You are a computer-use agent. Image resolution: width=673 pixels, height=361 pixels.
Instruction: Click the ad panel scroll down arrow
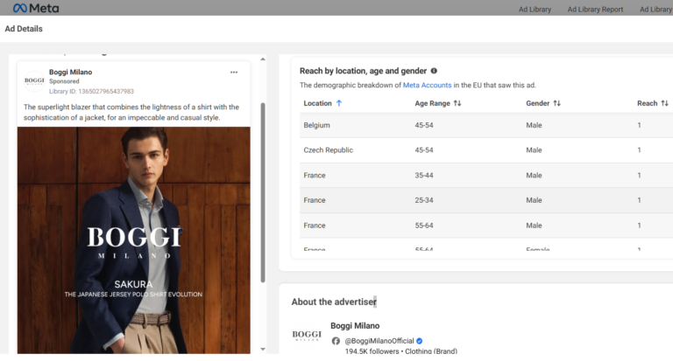[263, 350]
